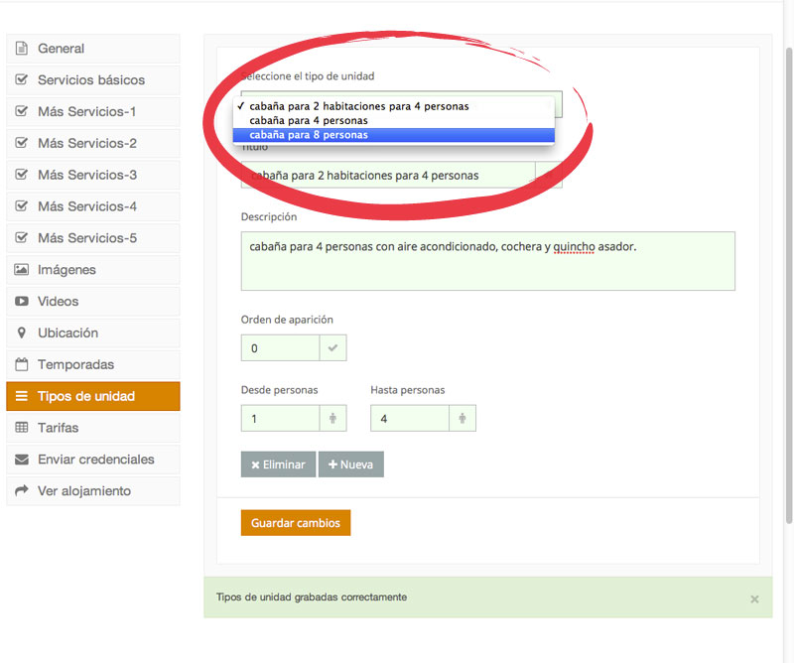Click the Orden de aparición field
Viewport: 794px width, 663px height.
(280, 348)
